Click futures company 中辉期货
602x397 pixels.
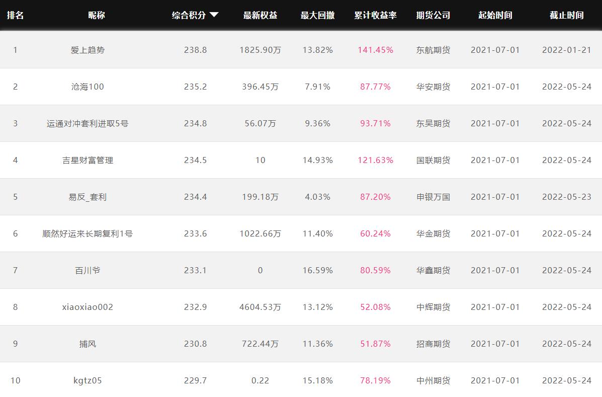[433, 307]
